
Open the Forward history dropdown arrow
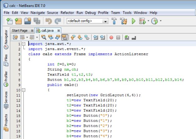(x=37, y=37)
